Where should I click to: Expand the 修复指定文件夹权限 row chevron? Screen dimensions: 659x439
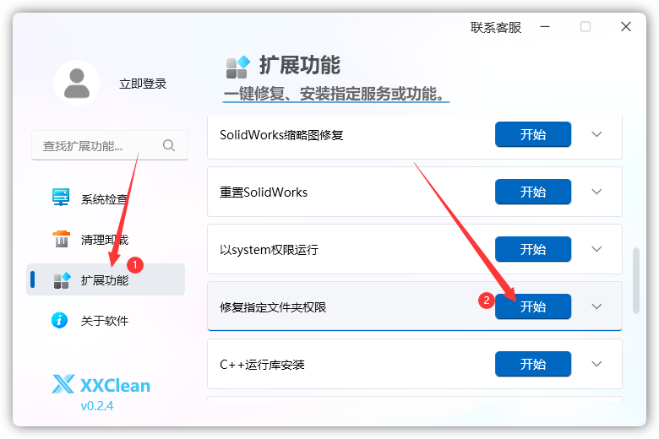coord(597,307)
